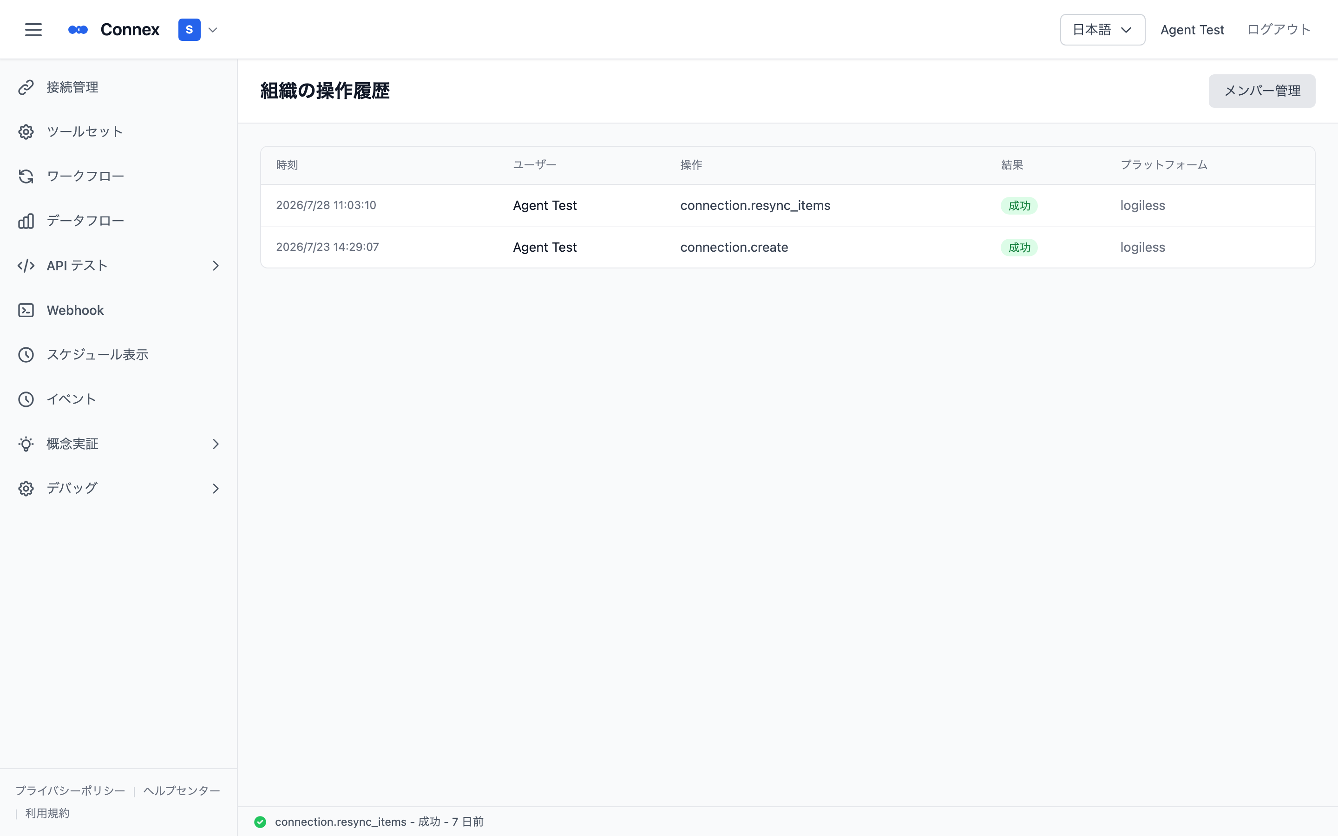
Task: Click the API テスト code icon
Action: pyautogui.click(x=26, y=266)
